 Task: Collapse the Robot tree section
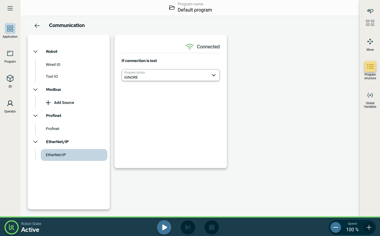[36, 52]
